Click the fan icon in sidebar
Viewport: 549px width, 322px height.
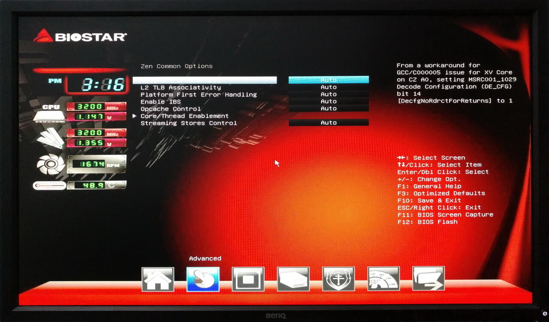tap(51, 164)
